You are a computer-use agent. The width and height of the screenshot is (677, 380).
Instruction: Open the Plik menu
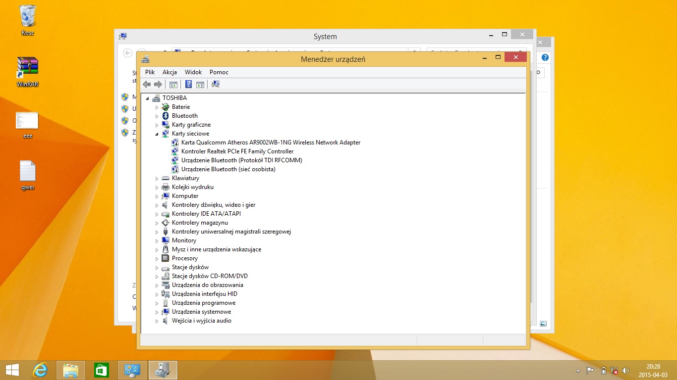150,72
